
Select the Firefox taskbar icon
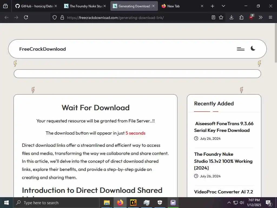click(120, 203)
